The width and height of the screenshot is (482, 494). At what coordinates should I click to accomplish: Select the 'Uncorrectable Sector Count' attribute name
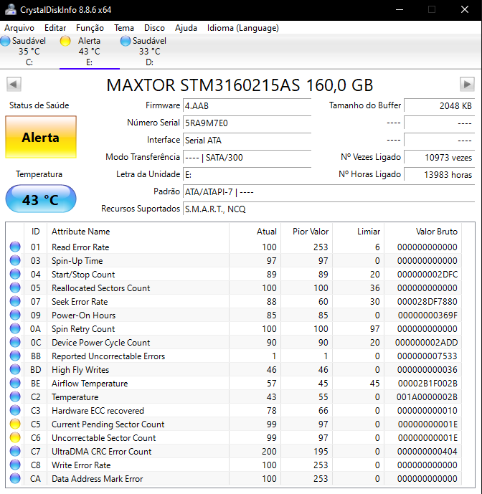click(x=104, y=438)
